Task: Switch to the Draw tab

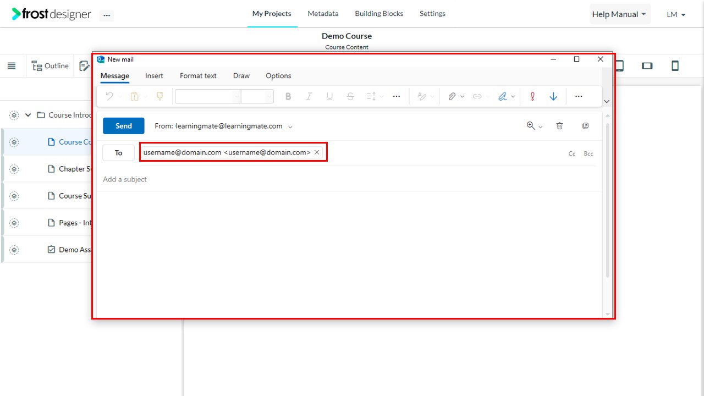Action: pos(241,76)
